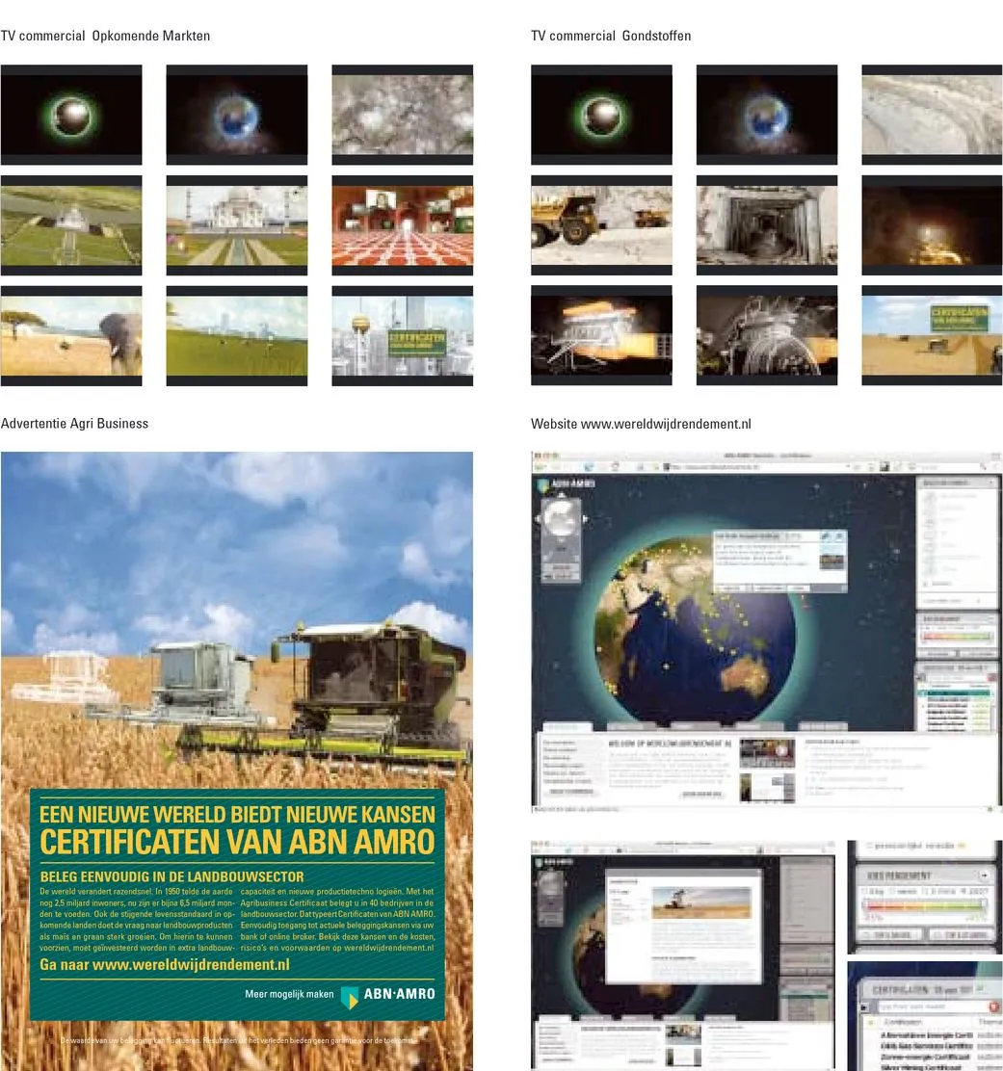This screenshot has height=1071, width=1003.
Task: Click 'BELEG EENVOUDIG IN DE LANDBOUWSECTOR' subheading
Action: pyautogui.click(x=172, y=876)
